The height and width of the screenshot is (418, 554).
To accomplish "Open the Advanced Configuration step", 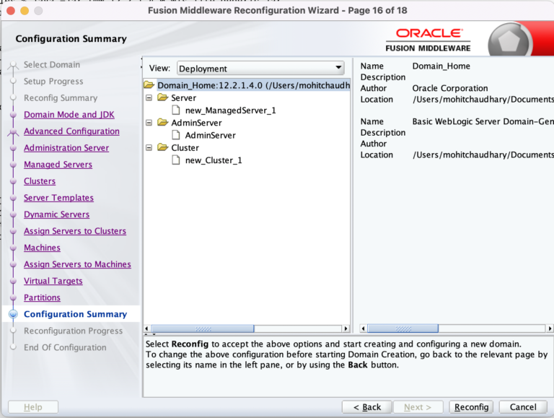I will tap(71, 131).
